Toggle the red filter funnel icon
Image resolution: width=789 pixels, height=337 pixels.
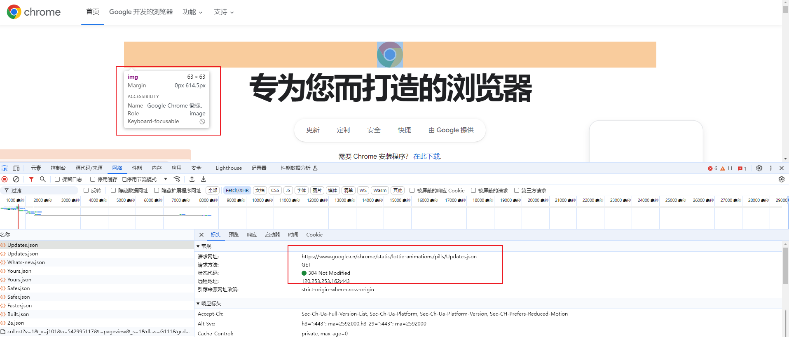click(x=31, y=179)
